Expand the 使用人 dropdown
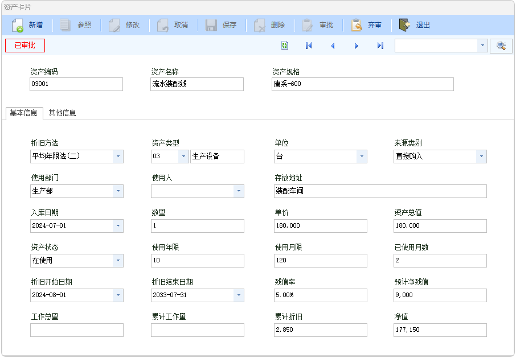 pyautogui.click(x=239, y=191)
